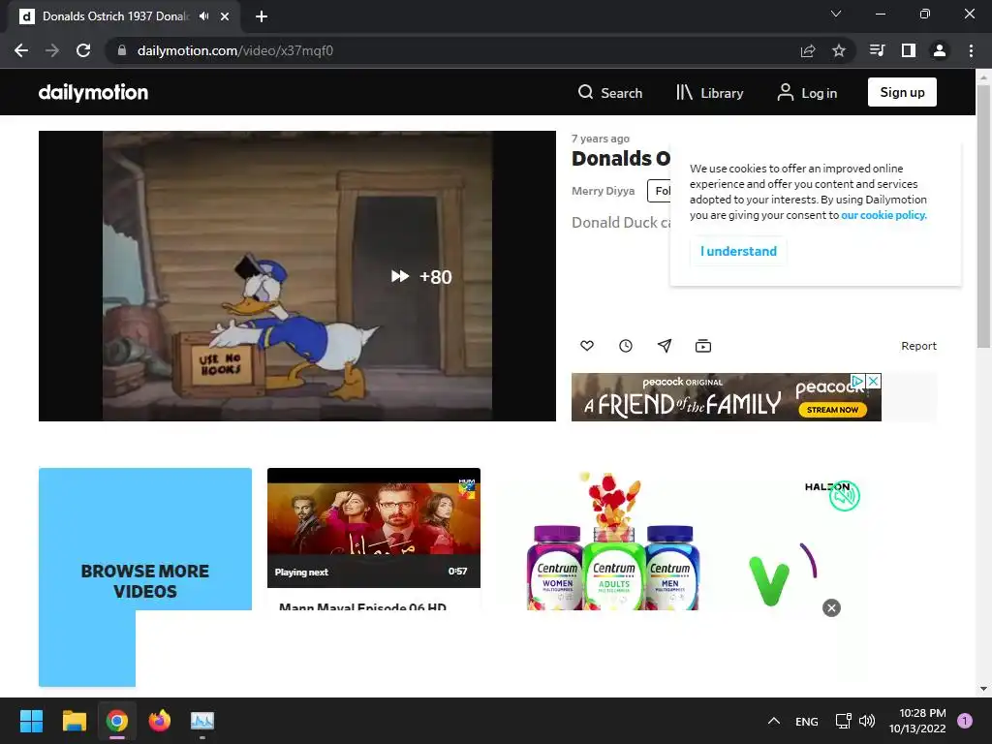Launch Firefox from taskbar

[x=160, y=721]
